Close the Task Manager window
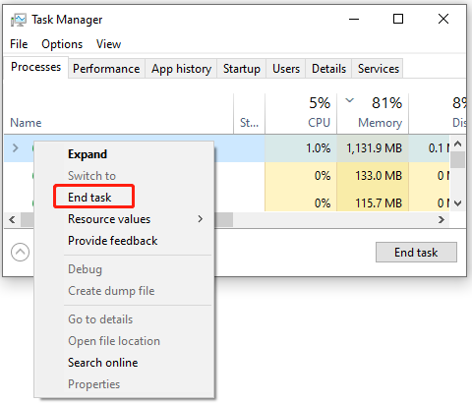This screenshot has height=404, width=472. pyautogui.click(x=443, y=19)
